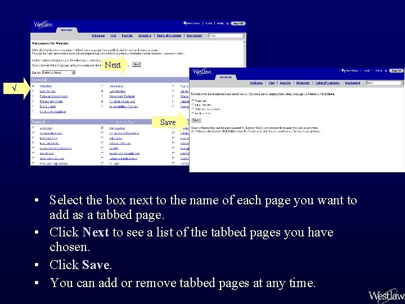Click Sign Off button in right window
The width and height of the screenshot is (405, 304).
coord(396,70)
